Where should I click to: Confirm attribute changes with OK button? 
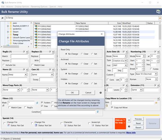(72, 92)
